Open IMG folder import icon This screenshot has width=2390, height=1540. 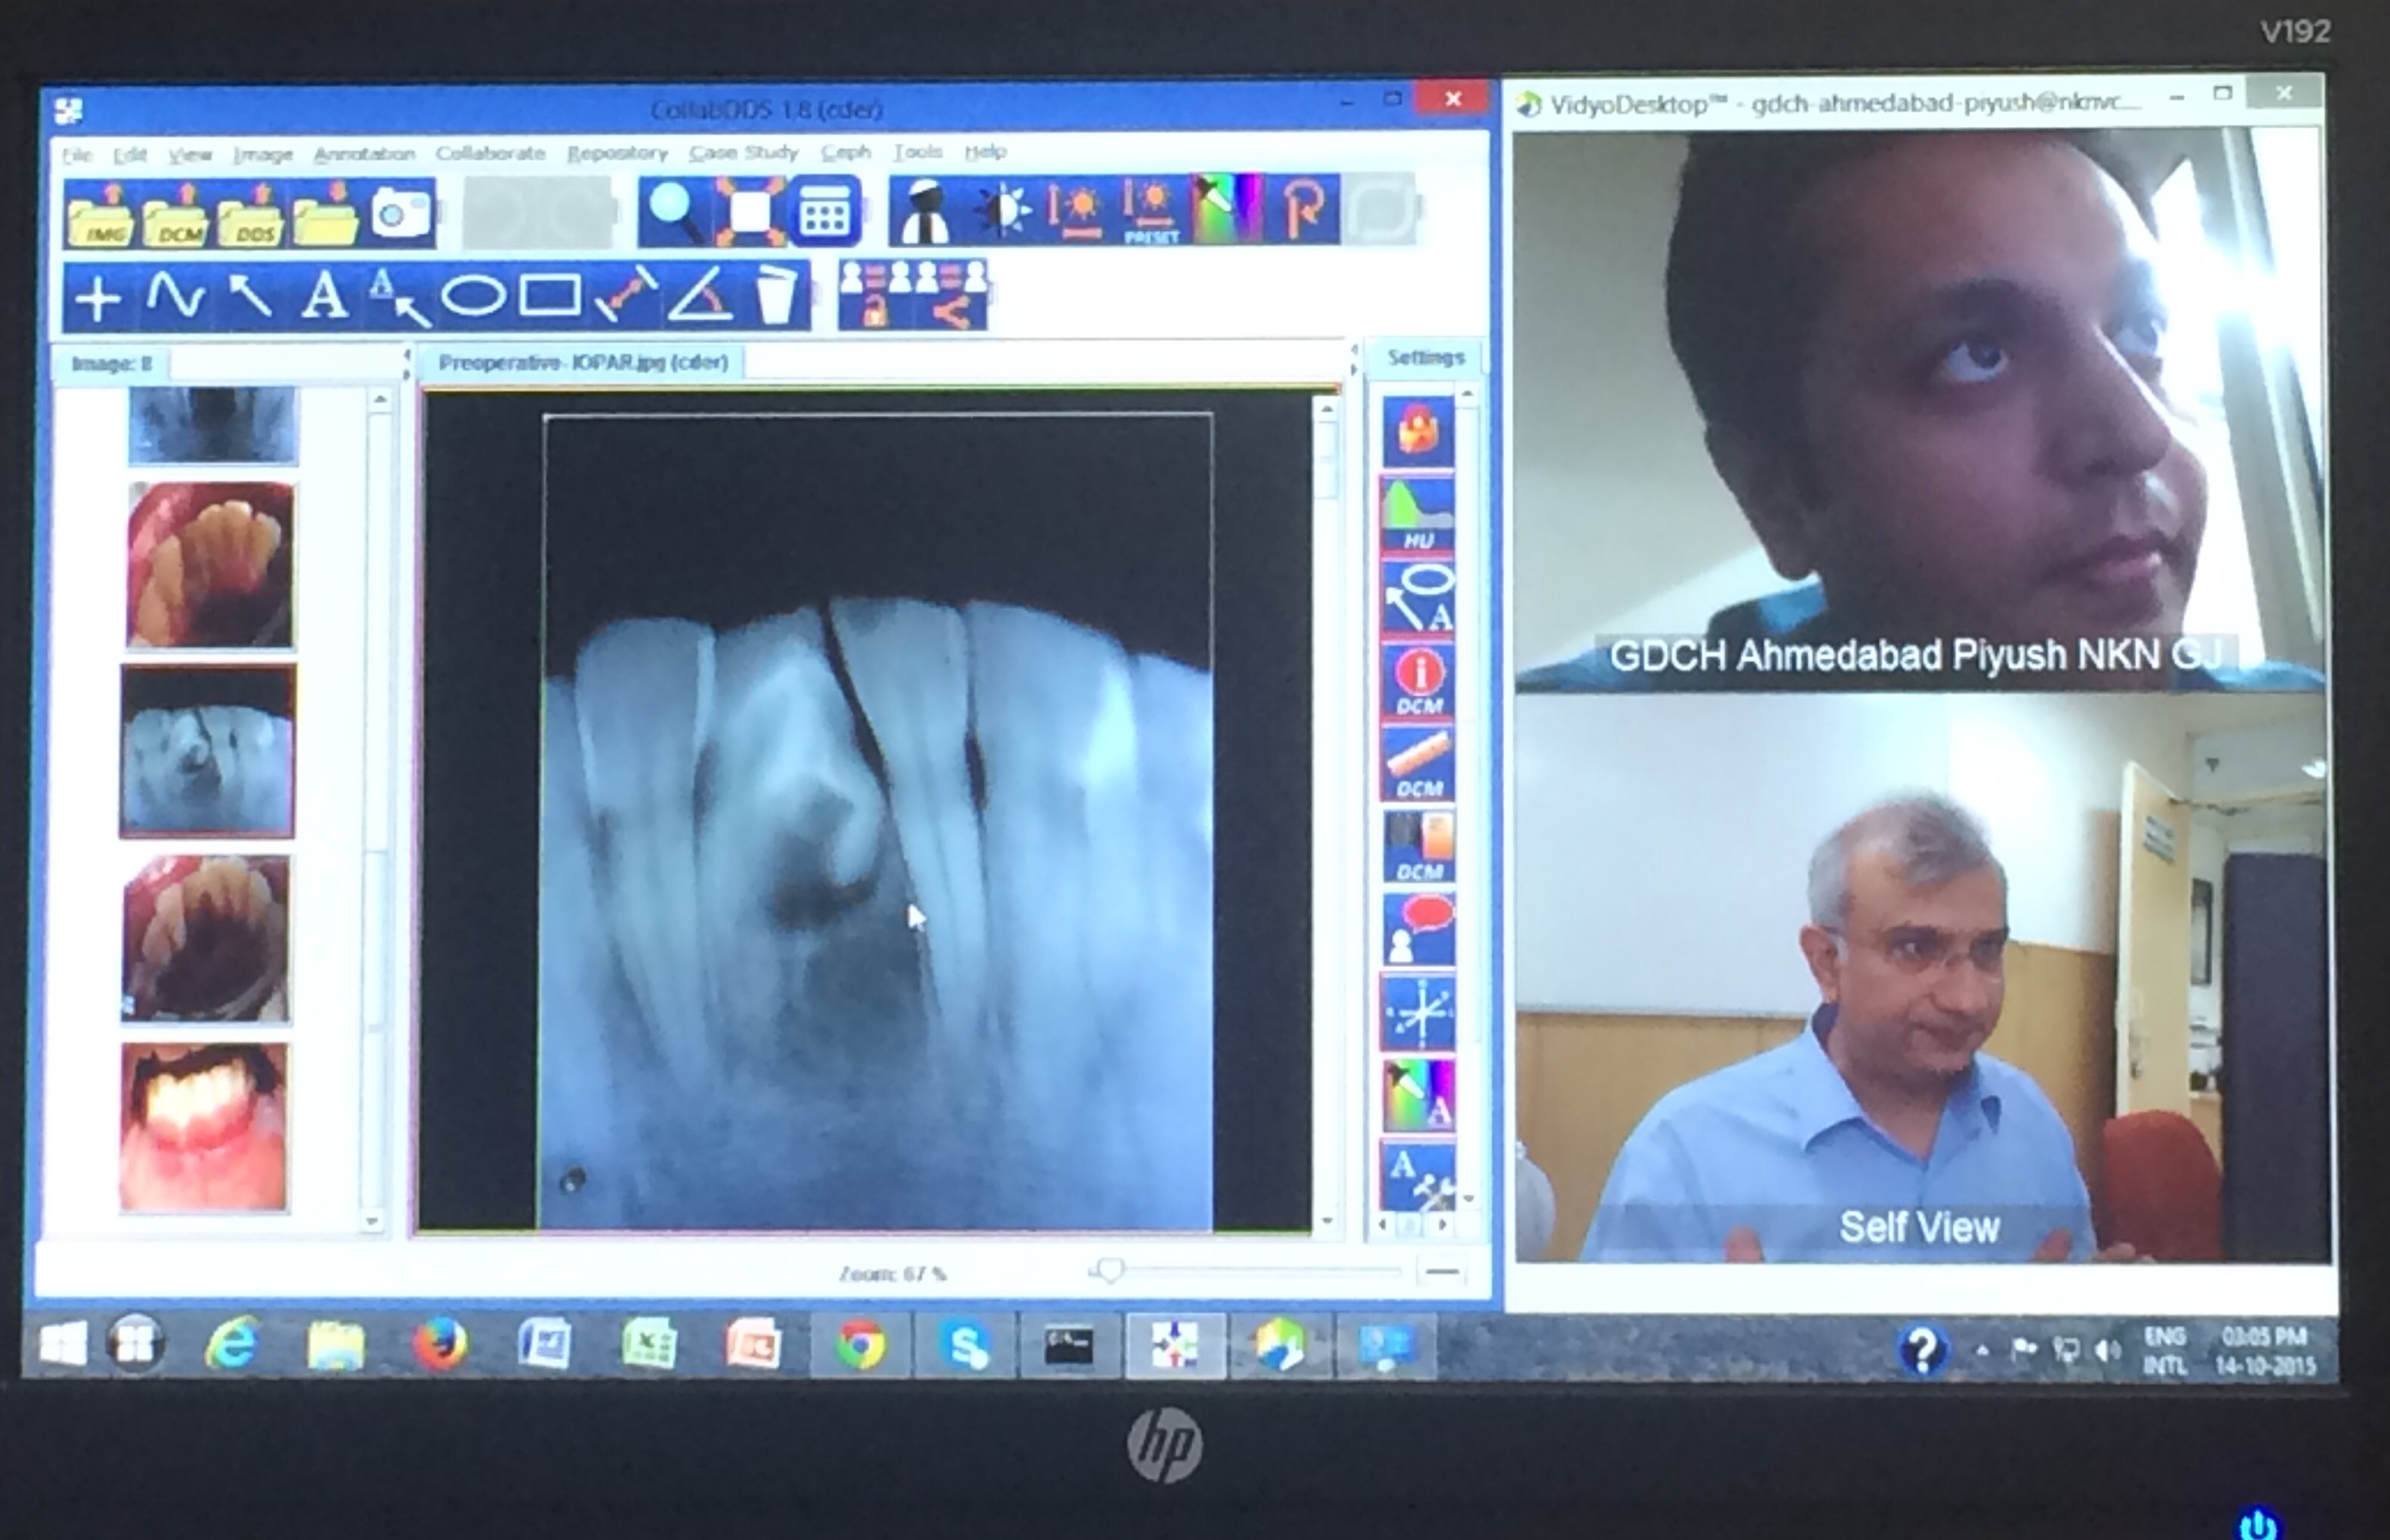98,214
